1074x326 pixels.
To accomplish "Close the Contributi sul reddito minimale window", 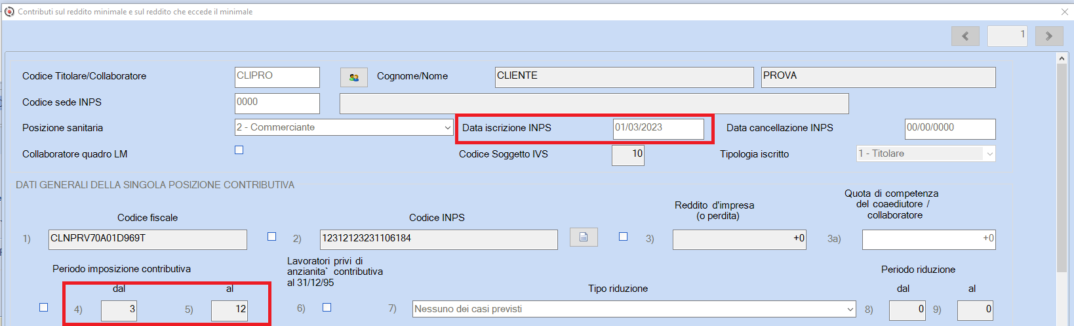I will 1065,11.
